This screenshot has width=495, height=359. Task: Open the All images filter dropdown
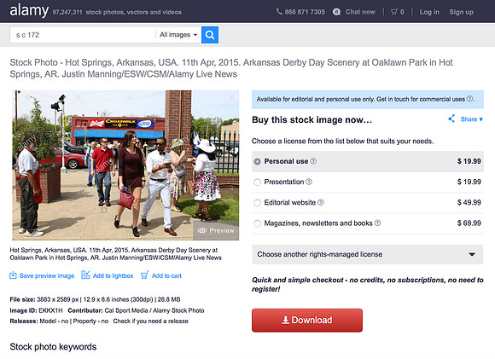click(178, 35)
